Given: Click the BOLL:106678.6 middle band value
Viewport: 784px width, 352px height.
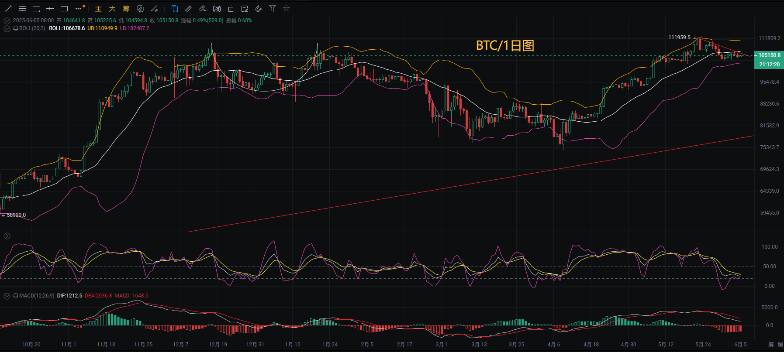Looking at the screenshot, I should point(67,28).
